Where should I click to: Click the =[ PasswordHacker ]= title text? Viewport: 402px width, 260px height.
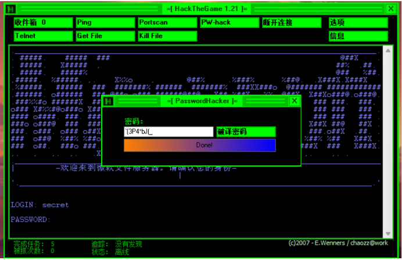(x=202, y=101)
